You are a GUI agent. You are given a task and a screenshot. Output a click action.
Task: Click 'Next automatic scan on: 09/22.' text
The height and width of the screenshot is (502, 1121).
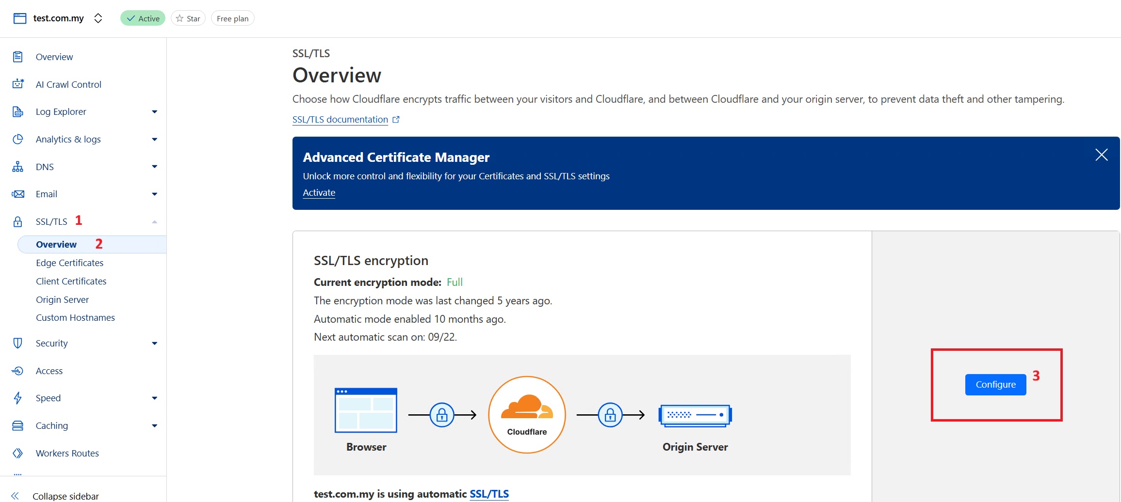(385, 337)
